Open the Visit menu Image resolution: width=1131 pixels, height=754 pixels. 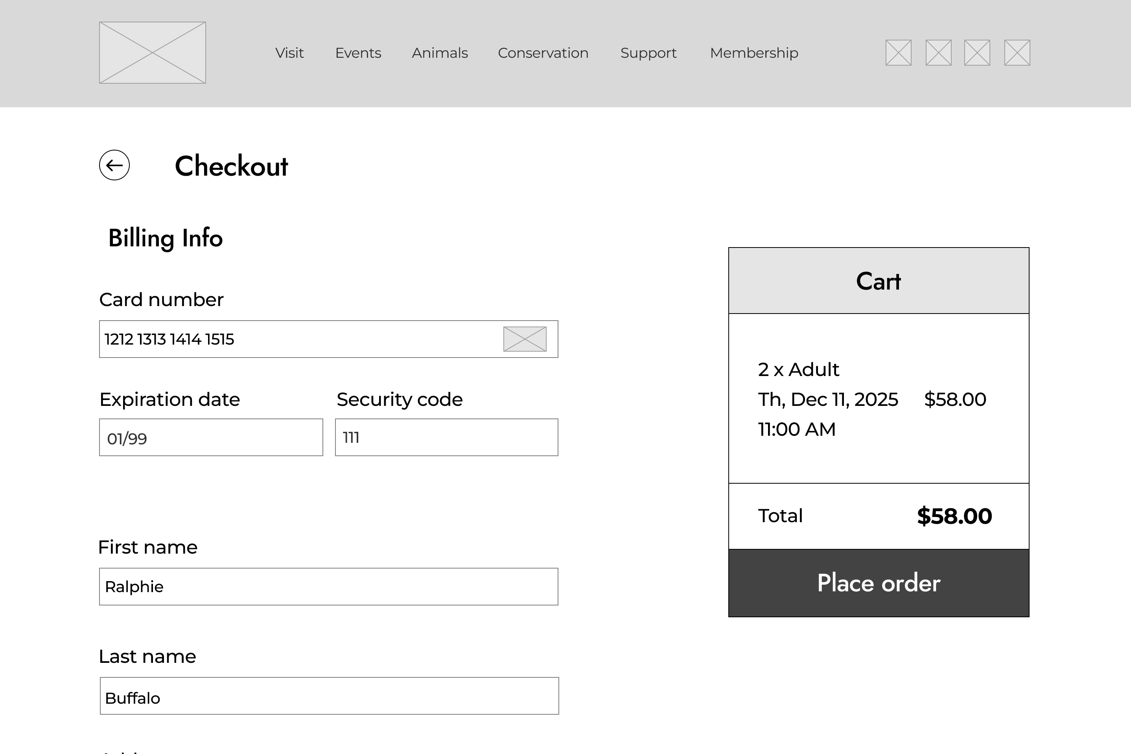coord(289,53)
